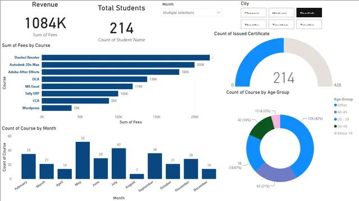359x201 pixels.
Task: Select the April column in month chart
Action: (x=65, y=174)
